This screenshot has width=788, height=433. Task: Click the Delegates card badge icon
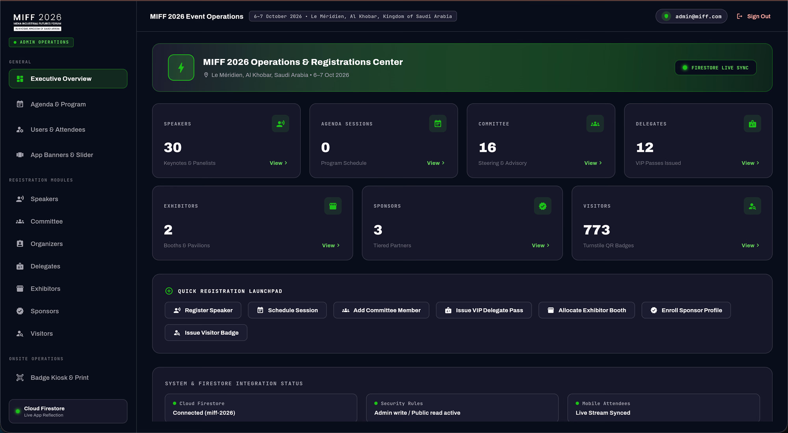pyautogui.click(x=752, y=123)
